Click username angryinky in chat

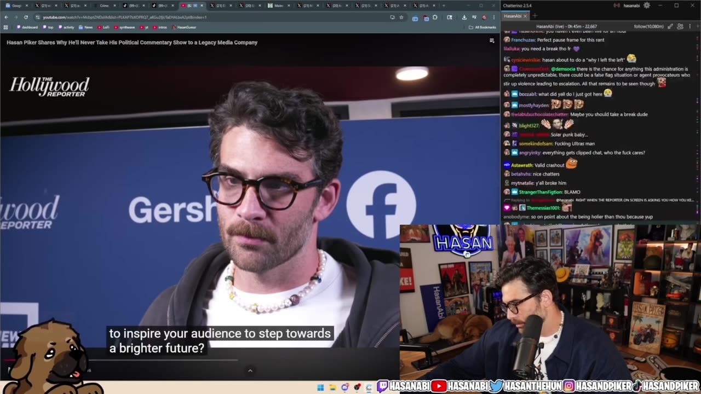[530, 153]
